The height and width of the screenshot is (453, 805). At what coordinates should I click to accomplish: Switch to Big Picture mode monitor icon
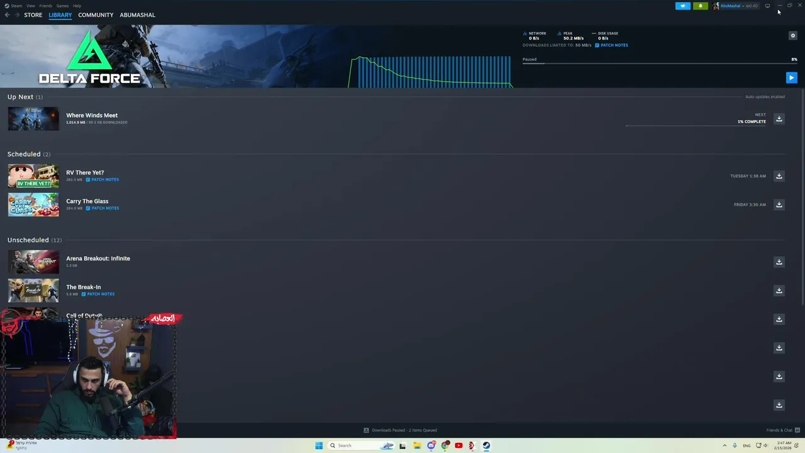point(767,6)
